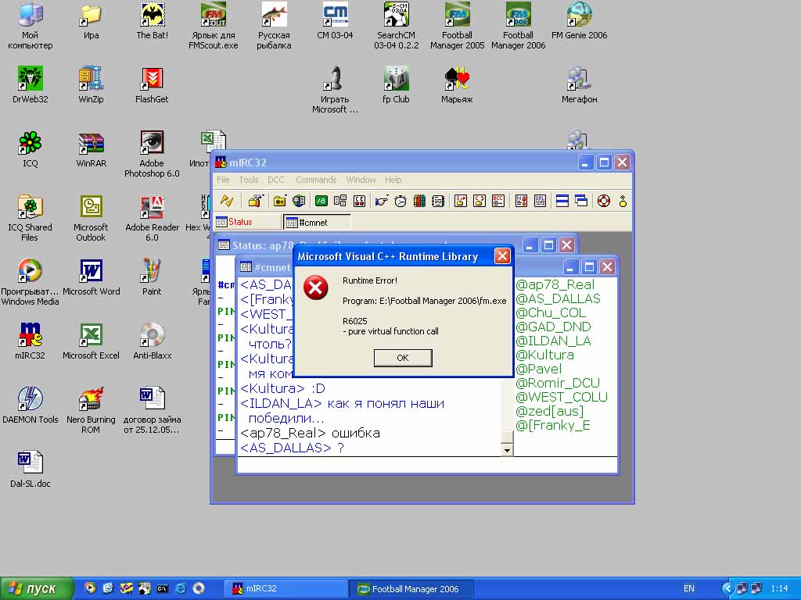Click the Connect lightning bolt icon in mIRC
The width and height of the screenshot is (801, 600).
click(226, 201)
